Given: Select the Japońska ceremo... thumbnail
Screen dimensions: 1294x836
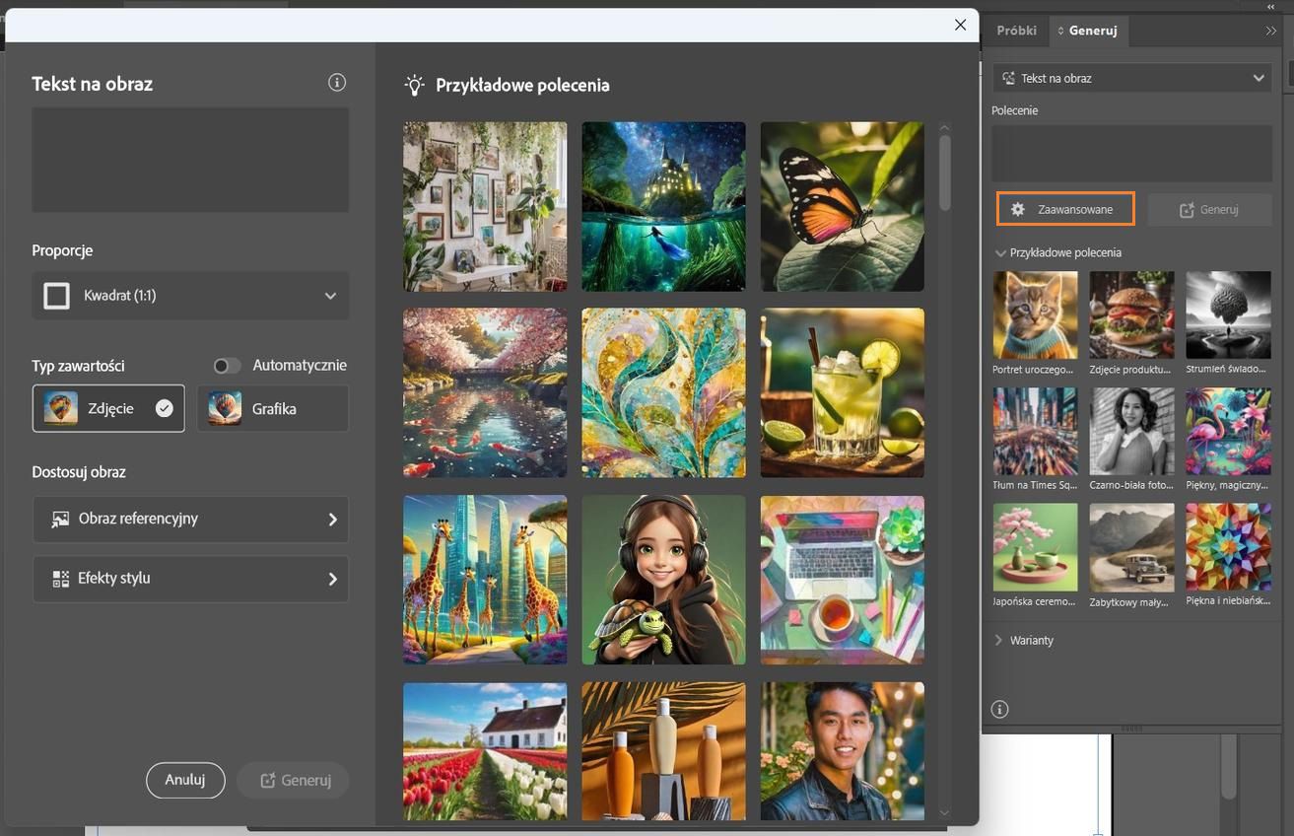Looking at the screenshot, I should tap(1035, 547).
